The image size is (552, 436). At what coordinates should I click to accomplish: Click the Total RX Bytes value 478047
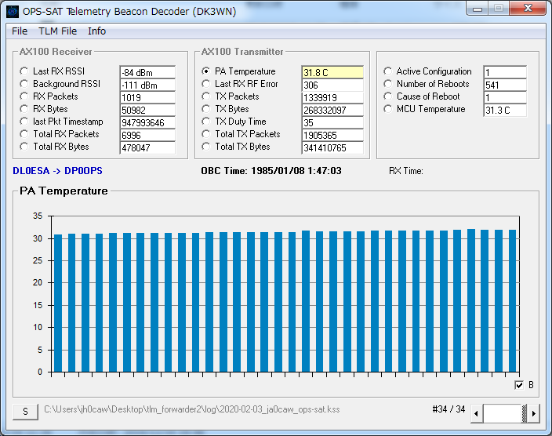[x=147, y=148]
